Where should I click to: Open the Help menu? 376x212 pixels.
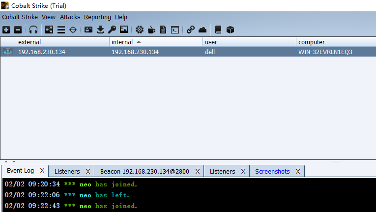click(x=121, y=17)
